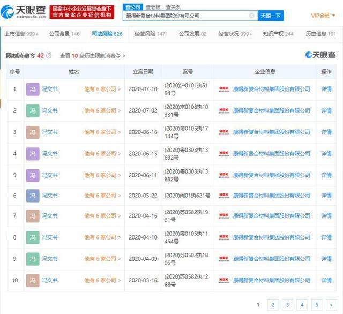
Task: Click the 冯 avatar icon in row 5
Action: point(33,175)
